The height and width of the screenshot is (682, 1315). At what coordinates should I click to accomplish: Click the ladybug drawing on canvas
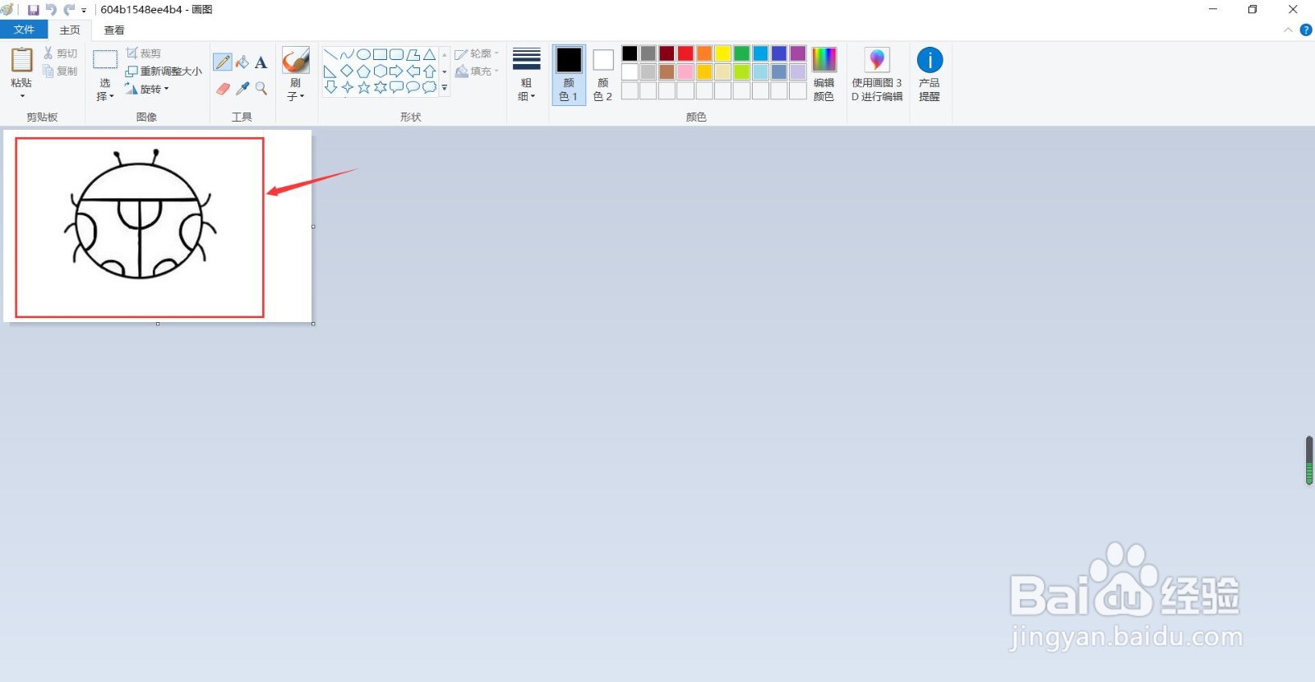[x=140, y=215]
